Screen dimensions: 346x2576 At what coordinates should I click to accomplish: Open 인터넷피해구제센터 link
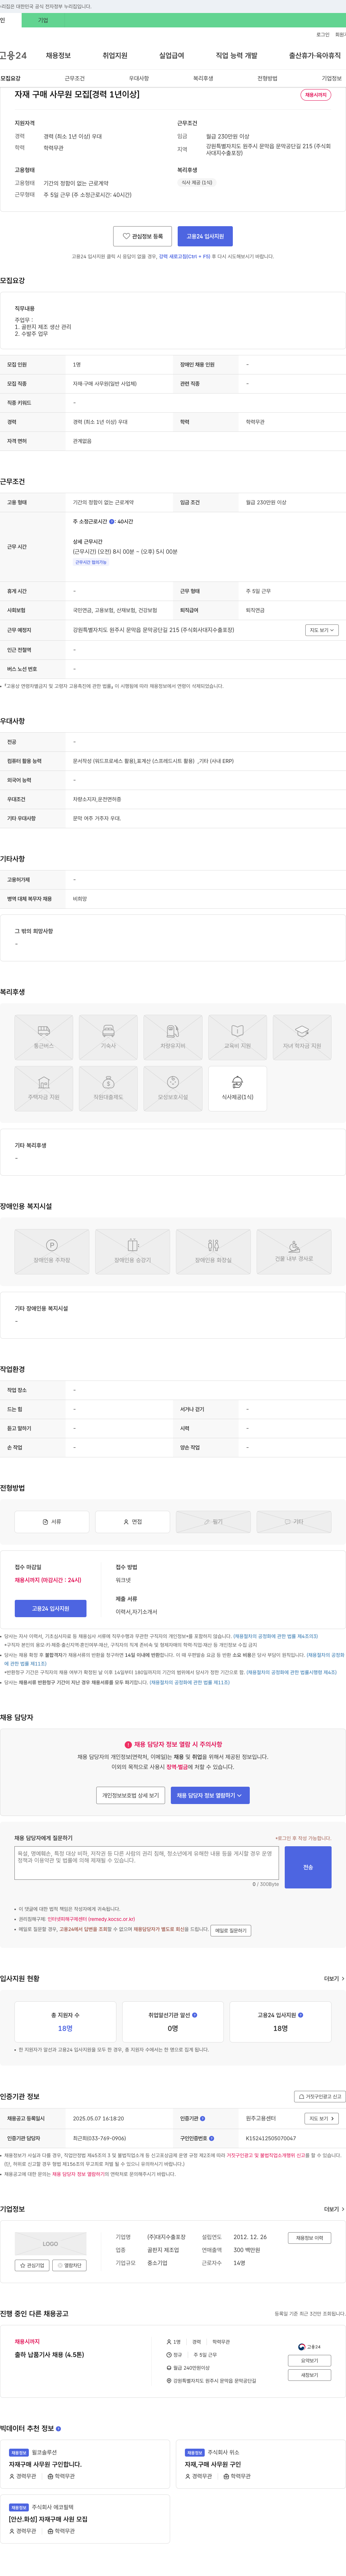(x=91, y=1919)
